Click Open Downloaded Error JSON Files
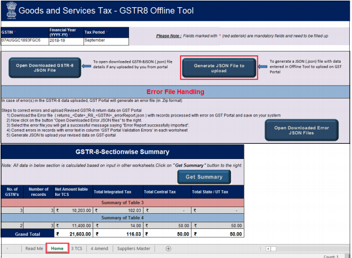Image resolution: width=352 pixels, height=258 pixels. (x=302, y=130)
